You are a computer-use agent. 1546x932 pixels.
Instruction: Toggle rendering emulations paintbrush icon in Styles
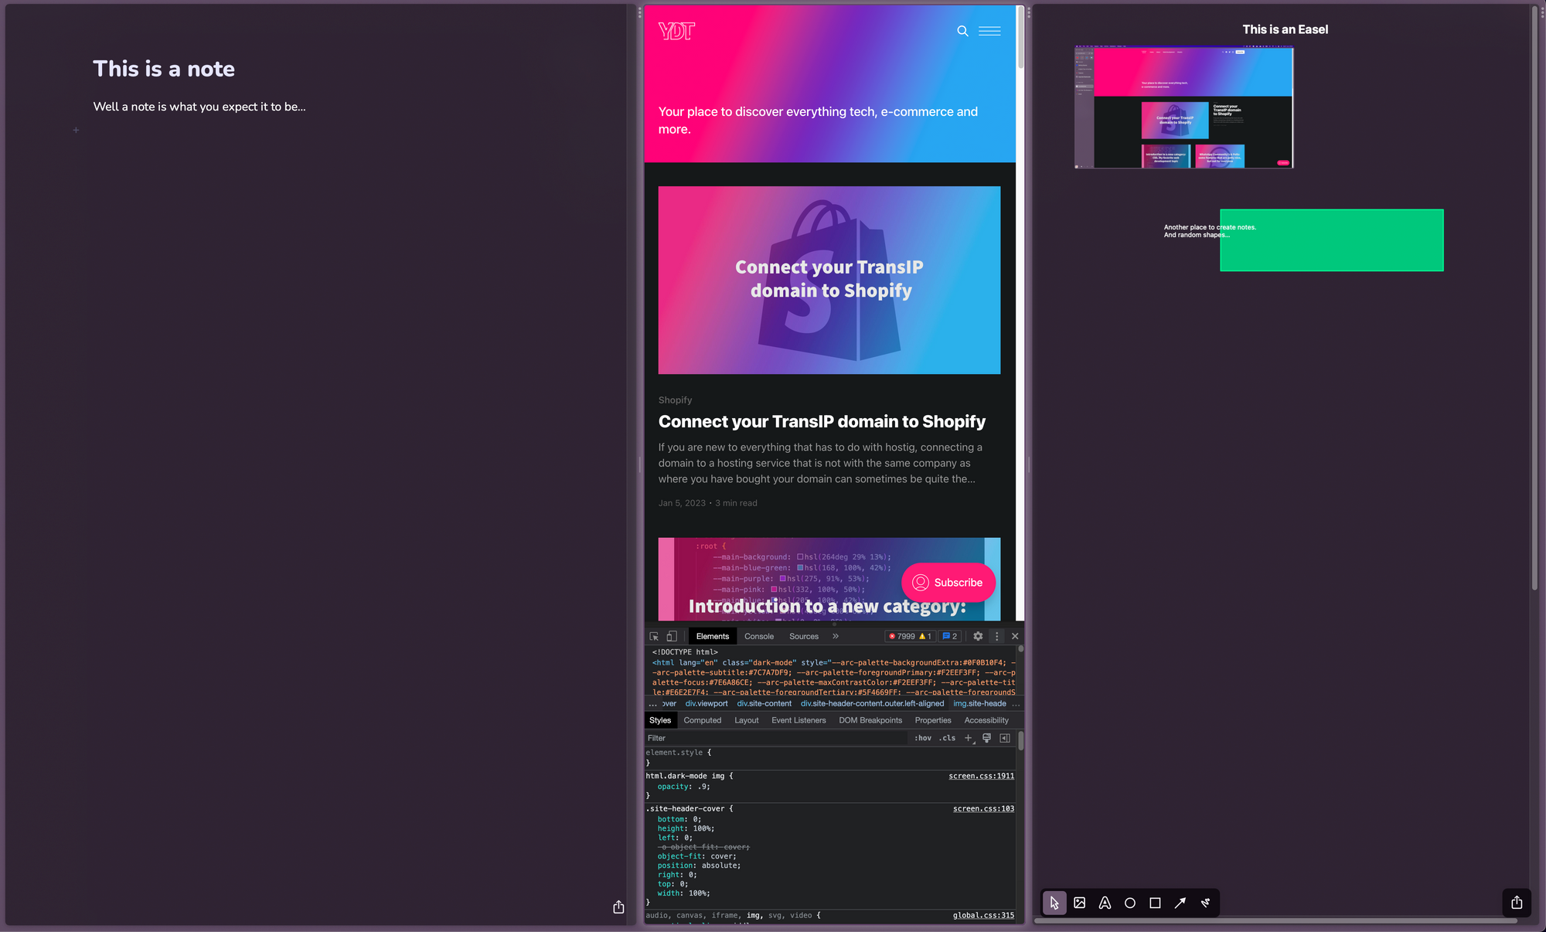coord(986,738)
